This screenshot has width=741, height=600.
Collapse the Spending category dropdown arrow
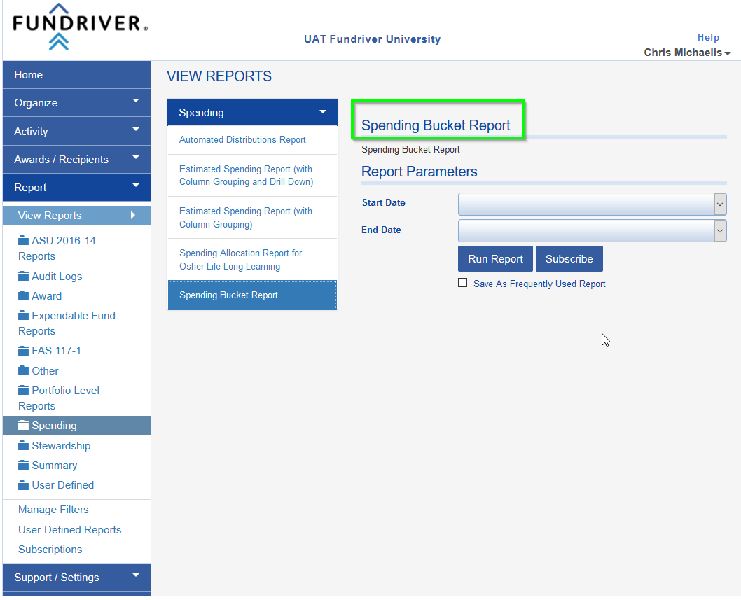tap(323, 112)
